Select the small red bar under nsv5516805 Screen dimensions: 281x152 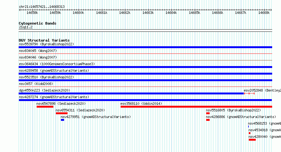[x=208, y=113]
